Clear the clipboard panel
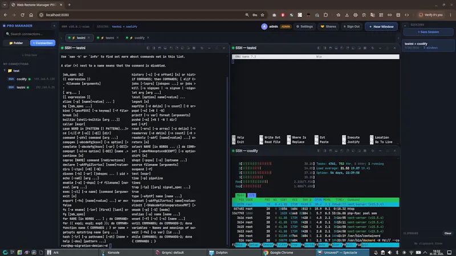The height and width of the screenshot is (256, 456). click(x=447, y=233)
